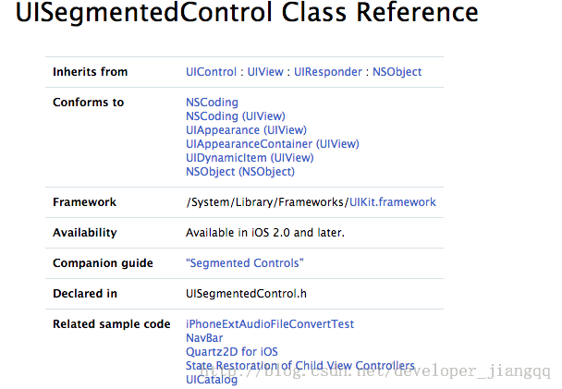Open the first NSCoding protocol link
This screenshot has height=389, width=562.
coord(212,103)
